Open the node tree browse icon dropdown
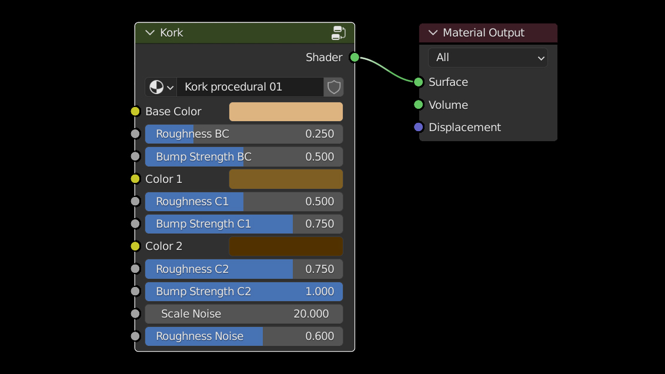 (x=161, y=87)
